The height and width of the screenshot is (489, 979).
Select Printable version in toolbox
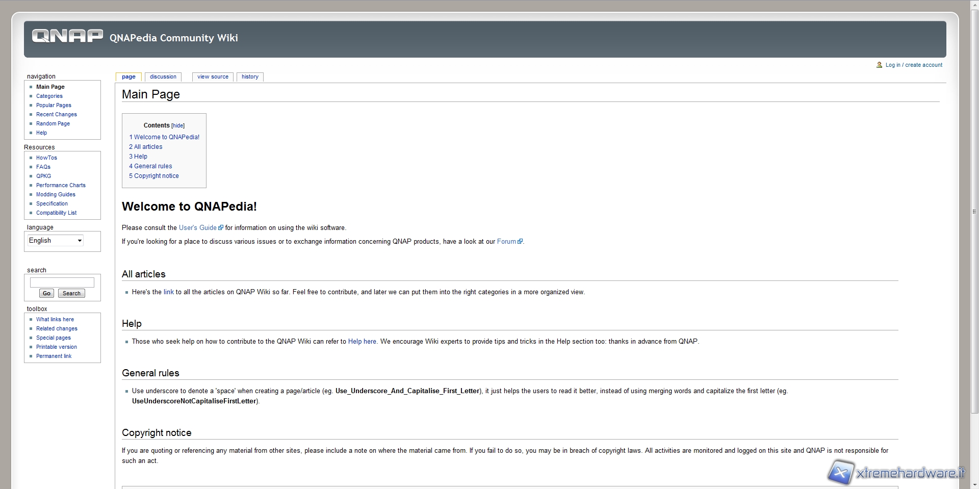57,347
